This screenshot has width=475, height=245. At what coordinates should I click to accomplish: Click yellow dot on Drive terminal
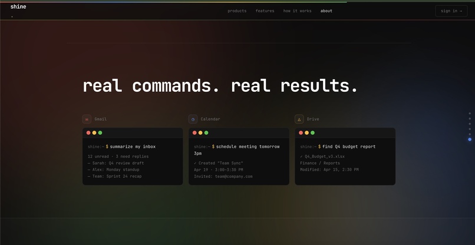coord(306,133)
